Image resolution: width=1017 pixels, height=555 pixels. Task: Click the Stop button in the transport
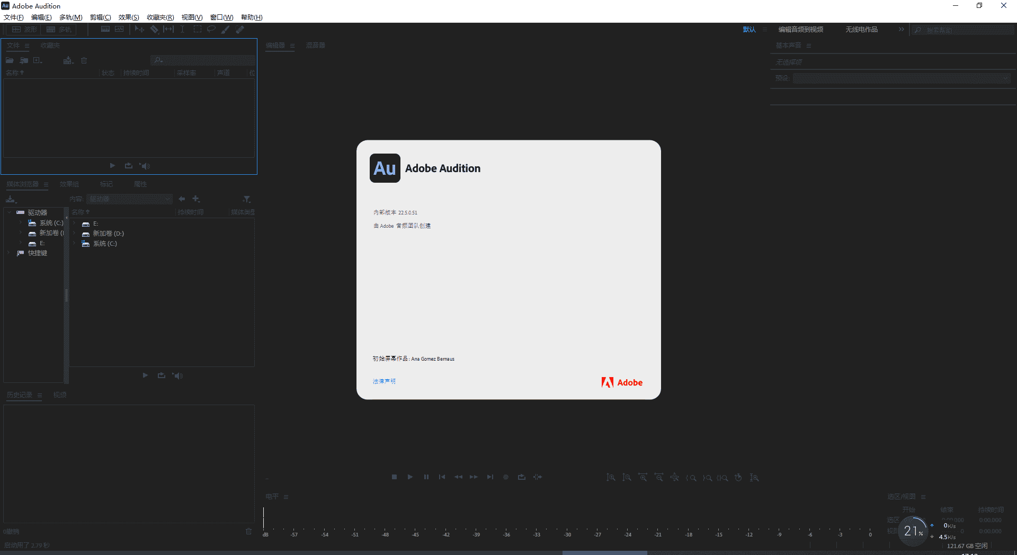pyautogui.click(x=394, y=477)
